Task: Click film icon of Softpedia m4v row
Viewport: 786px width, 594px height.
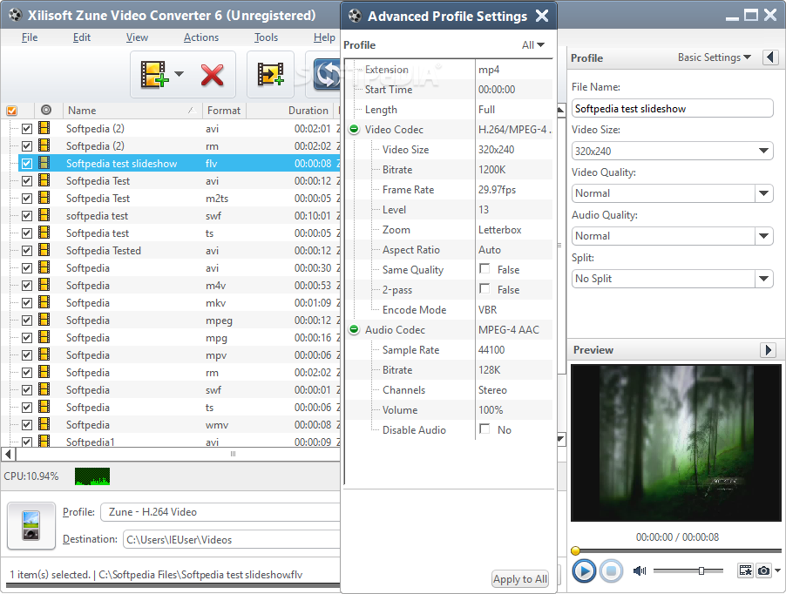Action: pos(44,285)
